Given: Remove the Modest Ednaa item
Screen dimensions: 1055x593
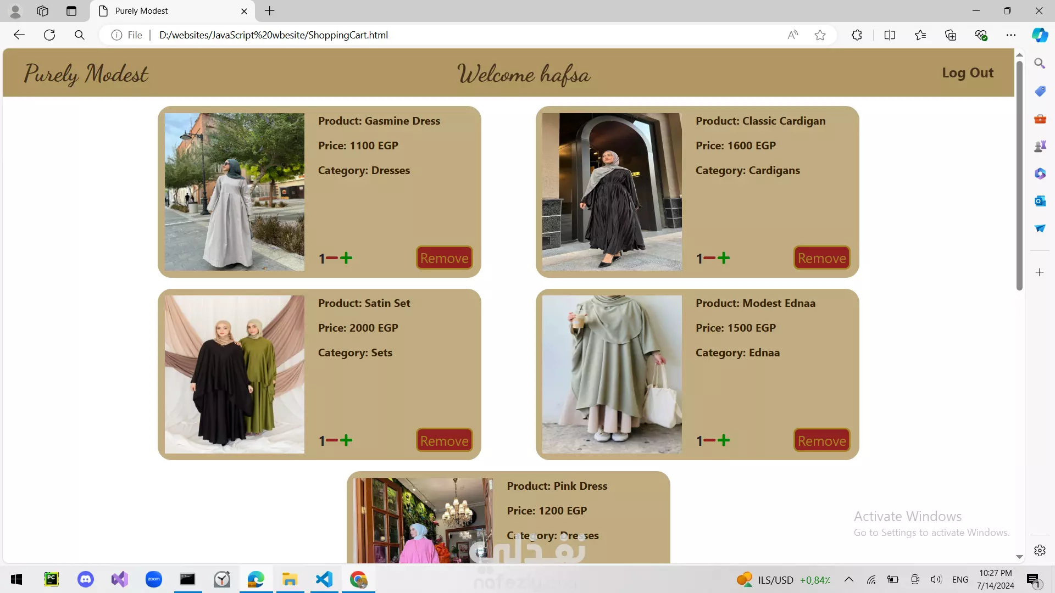Looking at the screenshot, I should click(821, 440).
